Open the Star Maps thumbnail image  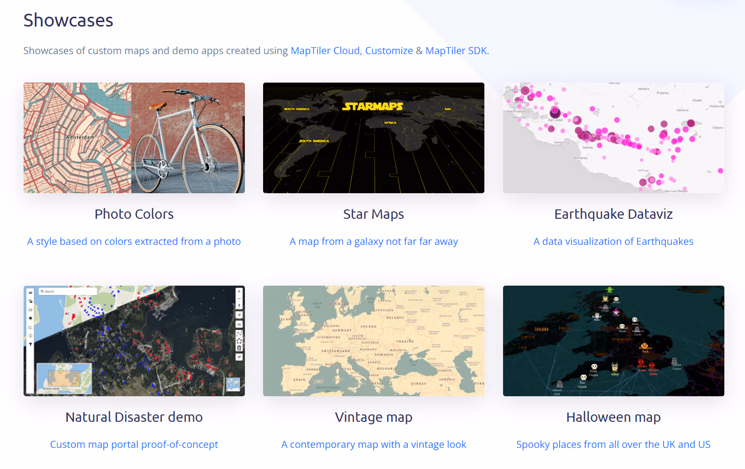click(x=374, y=138)
